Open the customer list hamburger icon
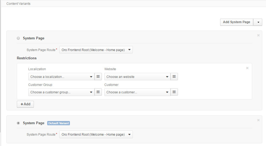The height and width of the screenshot is (146, 266). click(x=174, y=92)
